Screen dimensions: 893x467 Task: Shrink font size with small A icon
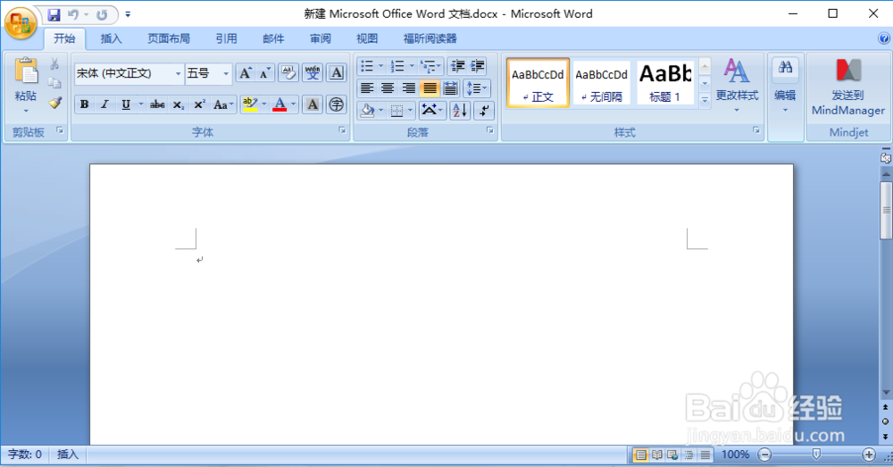pos(264,73)
